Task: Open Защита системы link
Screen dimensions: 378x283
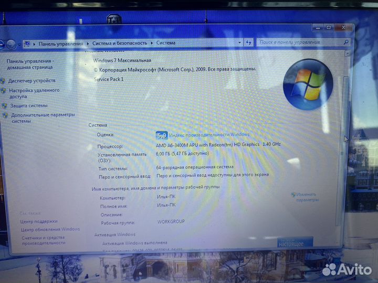Action: click(29, 105)
